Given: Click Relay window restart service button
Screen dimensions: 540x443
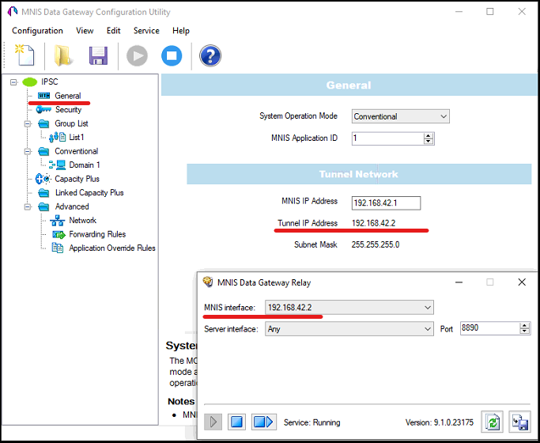Looking at the screenshot, I should (263, 422).
